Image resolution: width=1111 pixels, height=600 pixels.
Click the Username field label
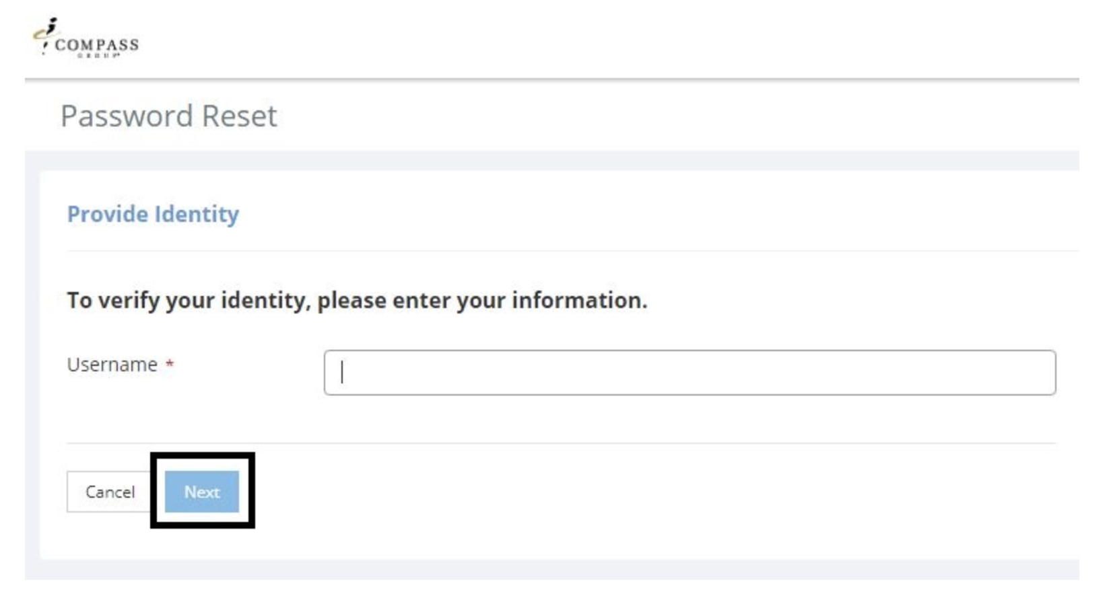point(112,364)
